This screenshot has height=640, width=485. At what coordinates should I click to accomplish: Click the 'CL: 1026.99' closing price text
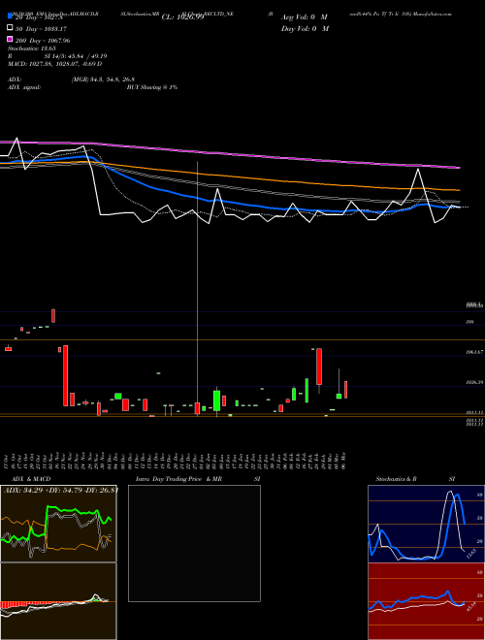tap(182, 17)
